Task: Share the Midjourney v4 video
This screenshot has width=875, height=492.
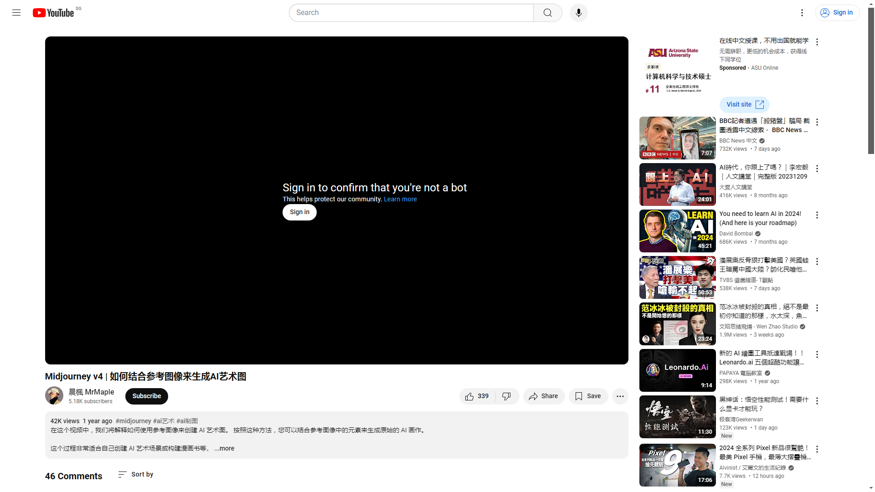Action: coord(543,396)
